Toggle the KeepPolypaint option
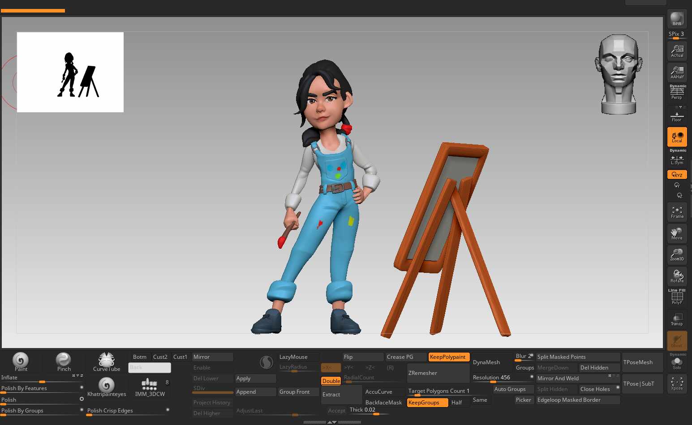This screenshot has width=692, height=425. [448, 357]
